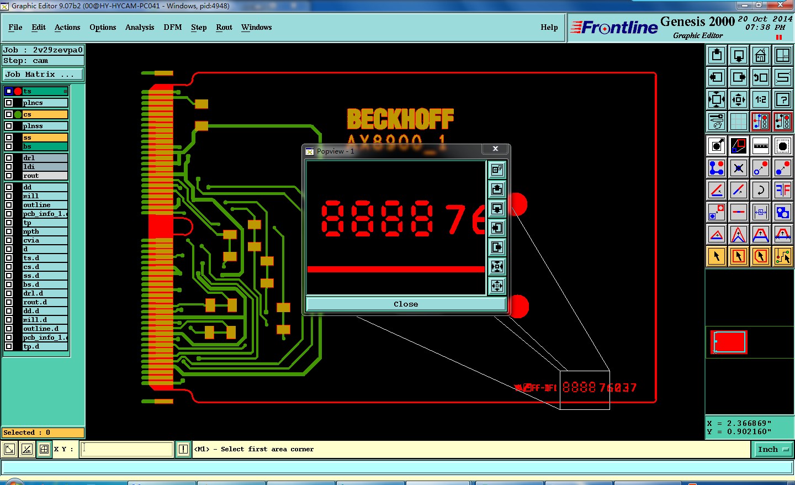Click the question mark help icon
This screenshot has height=485, width=795.
click(x=783, y=99)
